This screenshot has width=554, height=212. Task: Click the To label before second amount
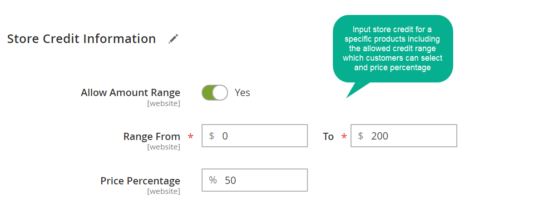[328, 136]
